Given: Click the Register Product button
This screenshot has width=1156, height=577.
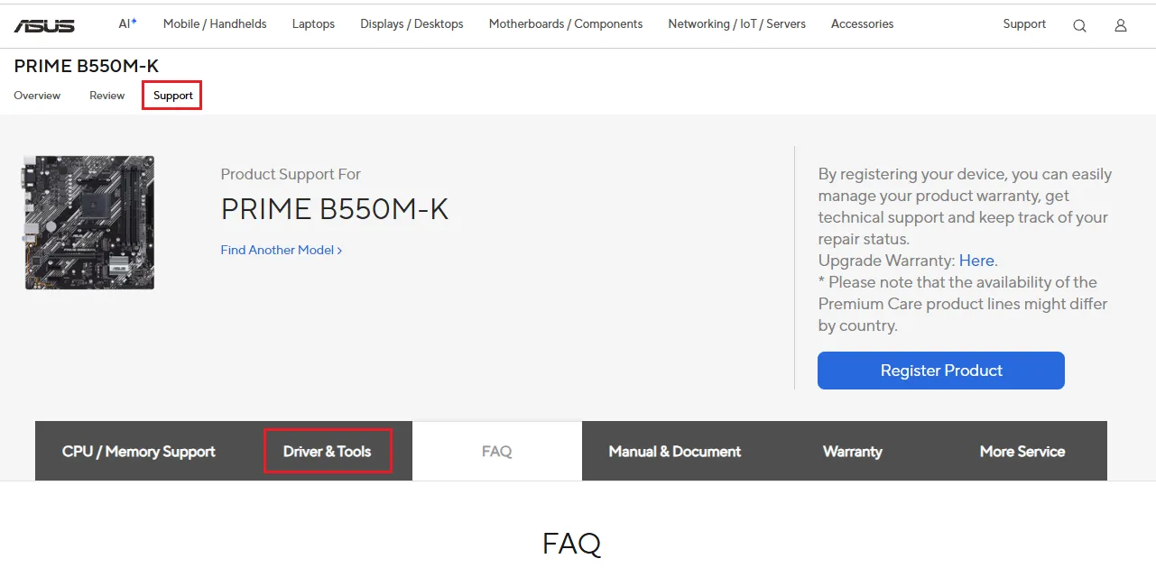Looking at the screenshot, I should pyautogui.click(x=941, y=371).
